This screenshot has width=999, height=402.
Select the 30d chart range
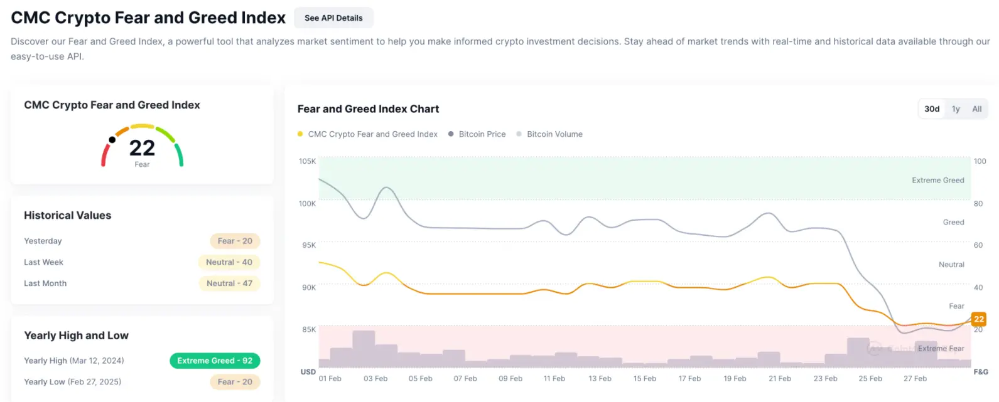click(x=932, y=109)
